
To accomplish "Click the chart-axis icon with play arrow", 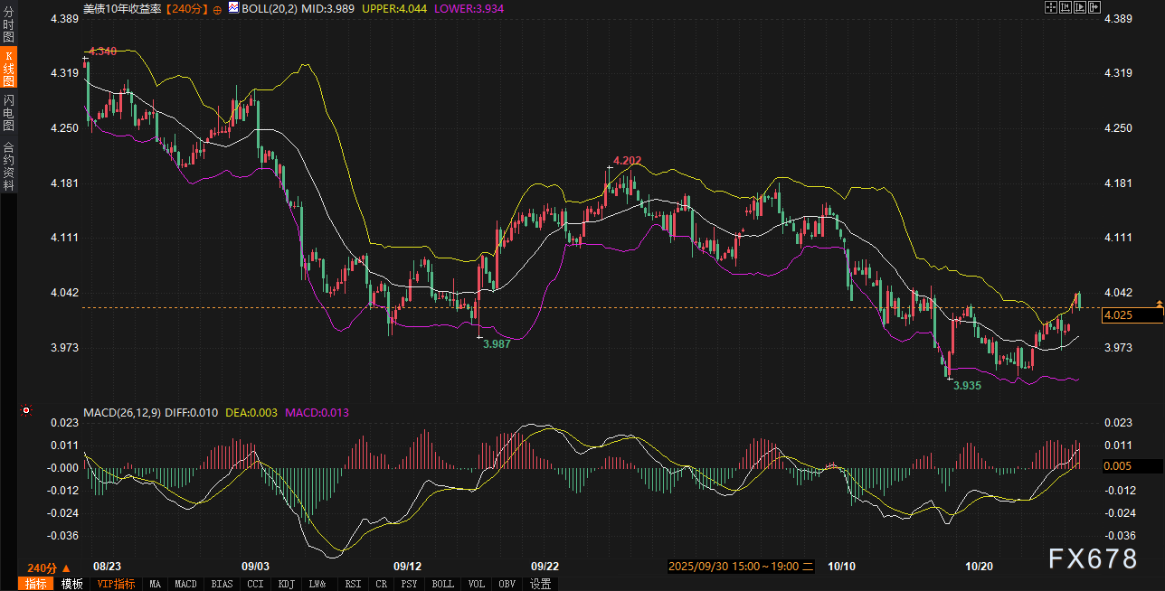I will 1080,7.
